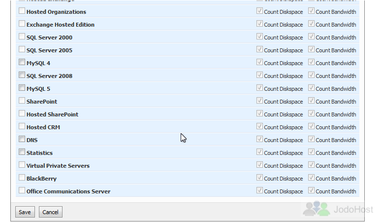Toggle Count Diskspace for SQL Server 2000
This screenshot has height=222, width=382.
(x=259, y=37)
